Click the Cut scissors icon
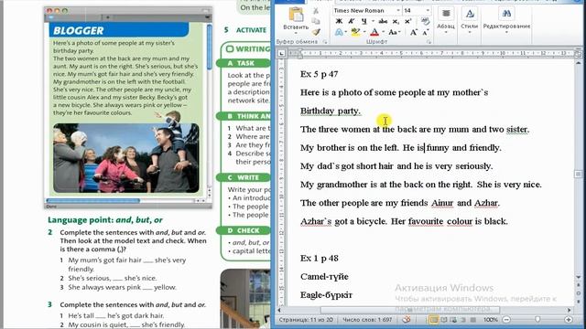This screenshot has height=329, width=586. (316, 11)
